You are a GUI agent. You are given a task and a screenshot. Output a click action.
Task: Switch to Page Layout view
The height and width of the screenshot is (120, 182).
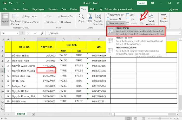pos(30,16)
